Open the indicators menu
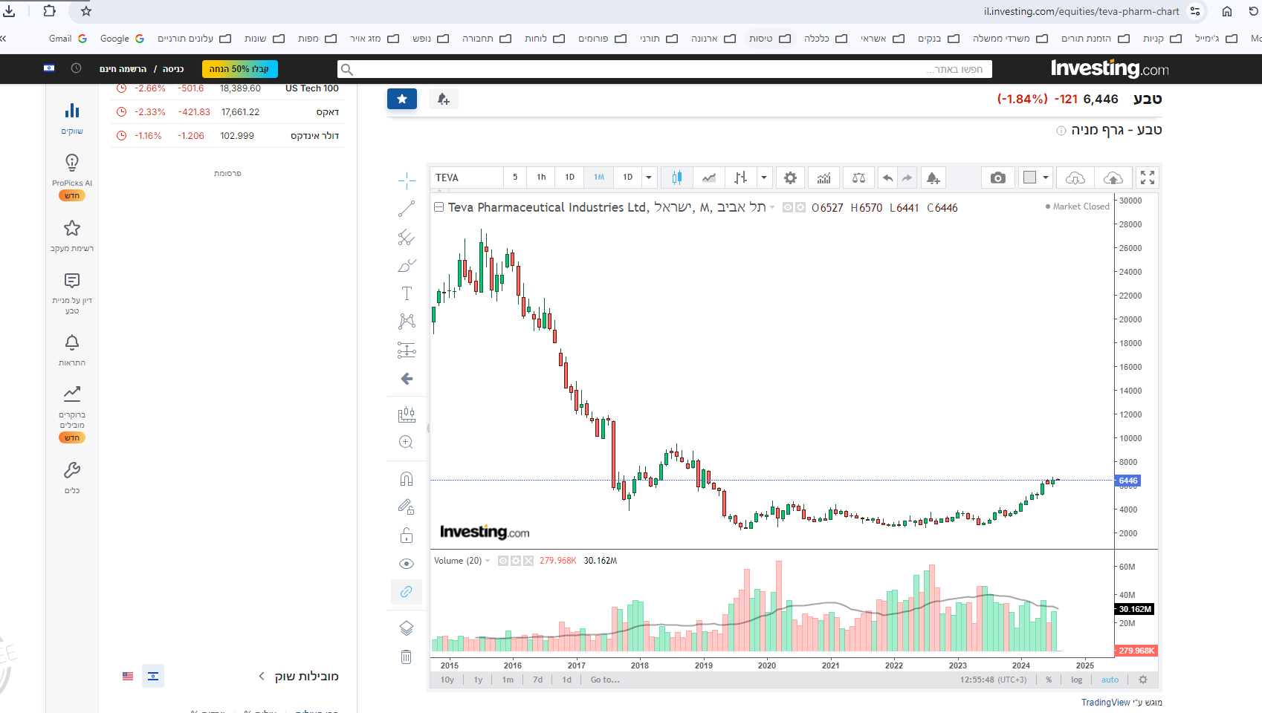The image size is (1262, 713). (824, 178)
